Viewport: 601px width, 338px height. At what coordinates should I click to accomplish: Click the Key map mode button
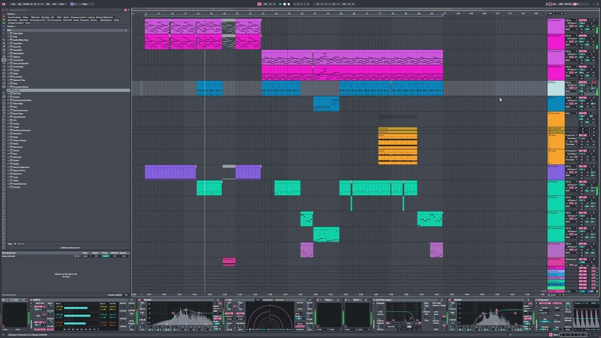(554, 4)
